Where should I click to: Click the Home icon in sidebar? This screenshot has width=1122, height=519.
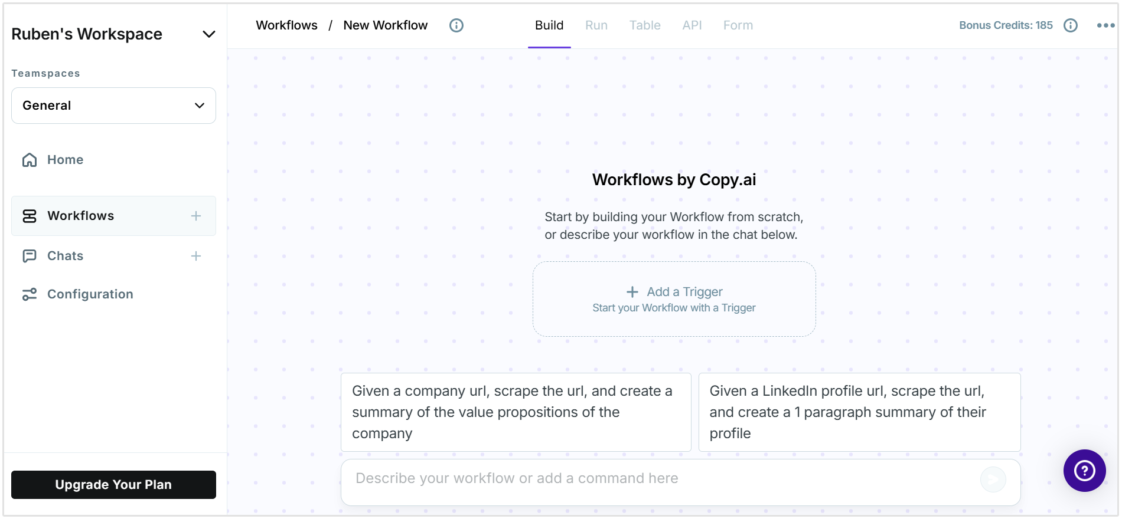pos(30,160)
